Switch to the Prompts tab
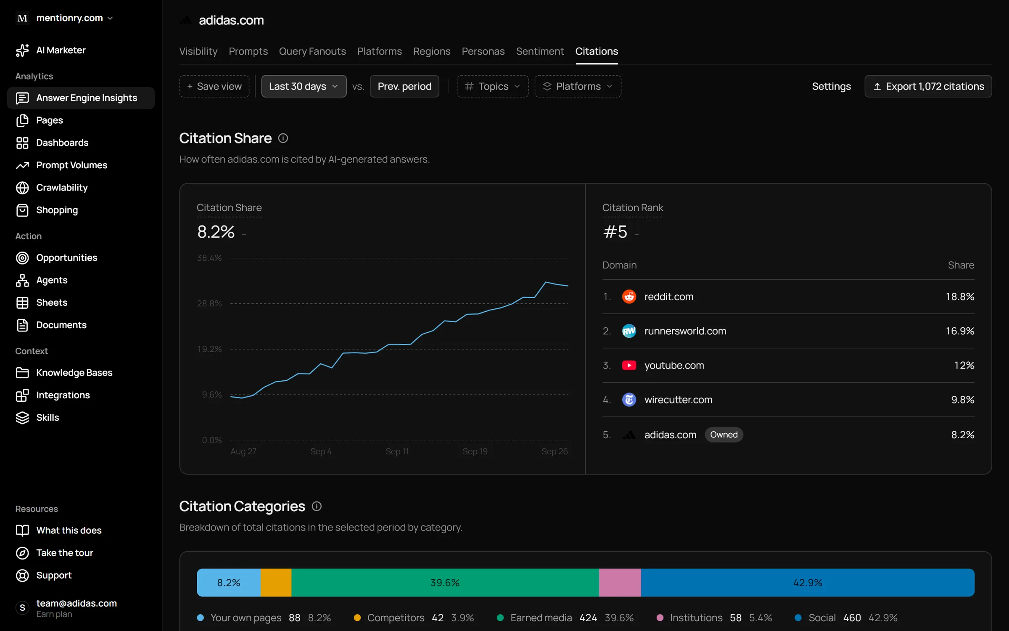Viewport: 1009px width, 631px height. pos(248,51)
